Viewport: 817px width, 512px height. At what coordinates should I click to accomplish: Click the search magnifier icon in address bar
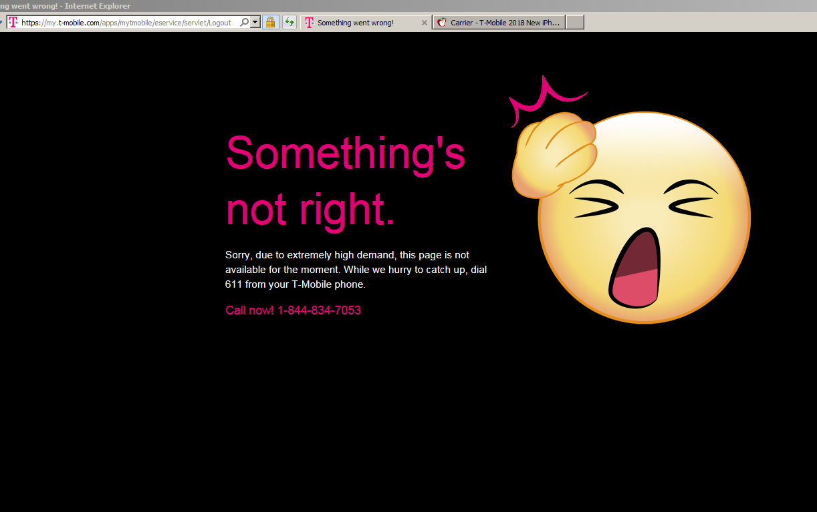(245, 22)
